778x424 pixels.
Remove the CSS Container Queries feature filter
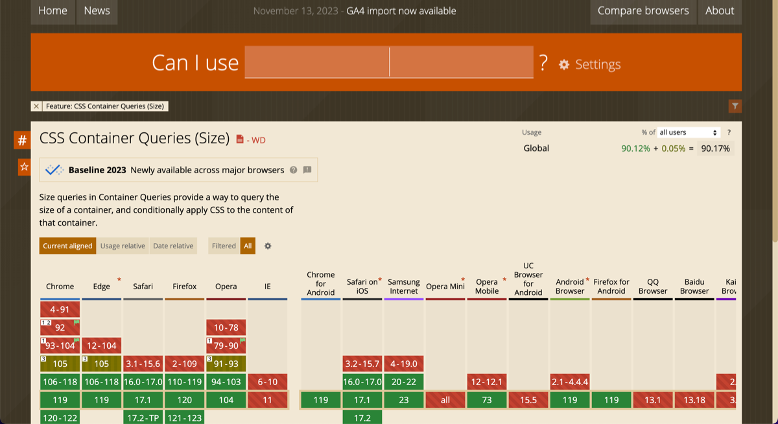click(36, 106)
